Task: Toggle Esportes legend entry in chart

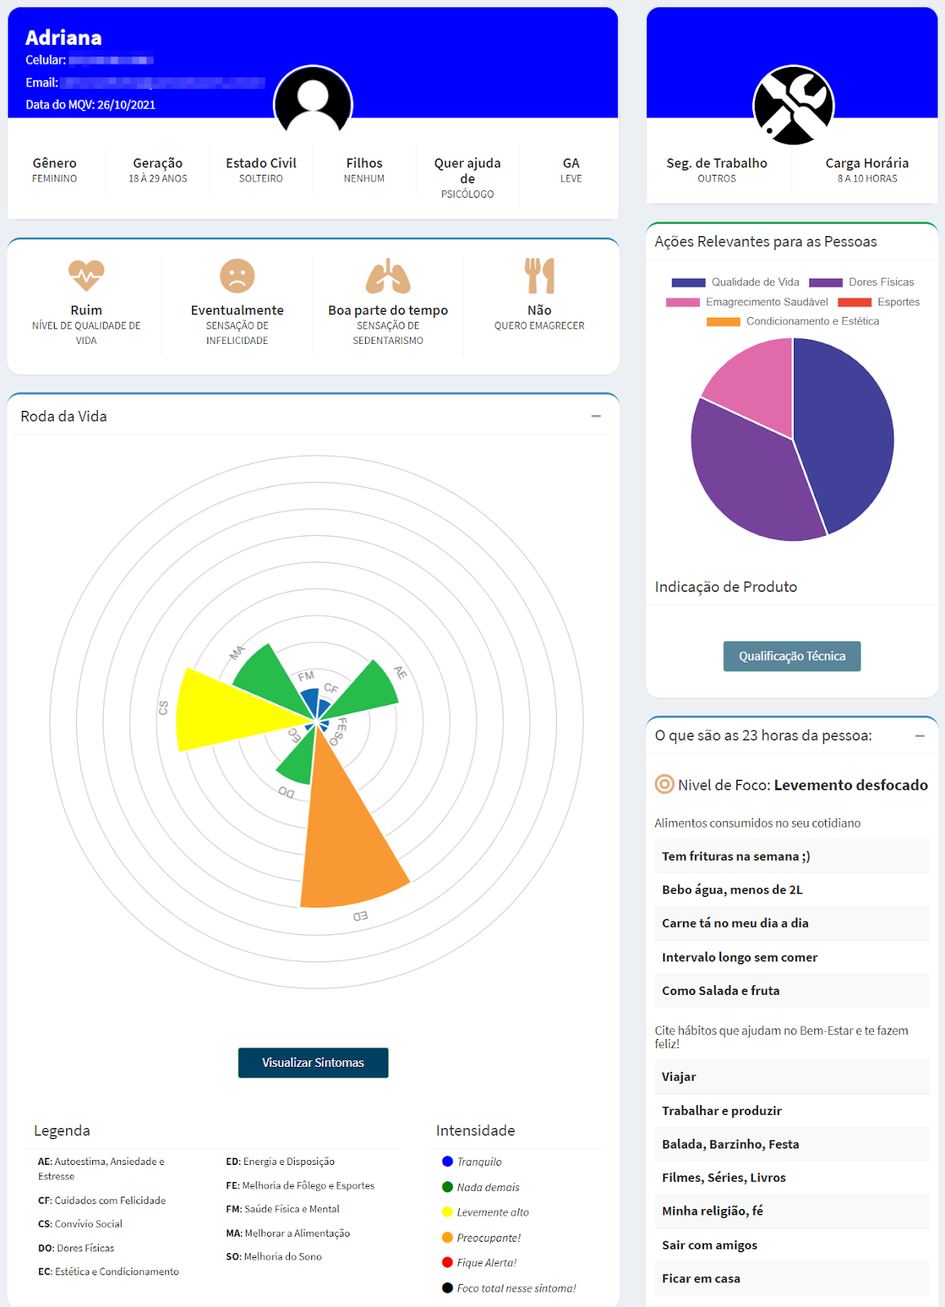Action: (879, 302)
